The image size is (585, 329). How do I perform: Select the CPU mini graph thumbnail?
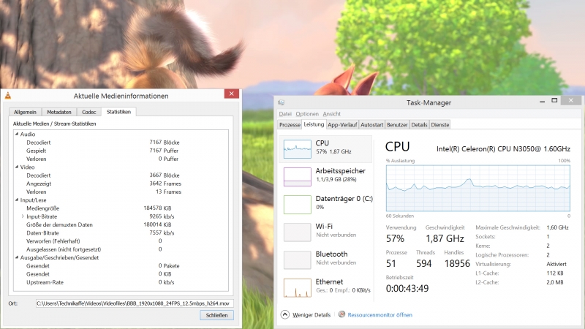click(298, 149)
